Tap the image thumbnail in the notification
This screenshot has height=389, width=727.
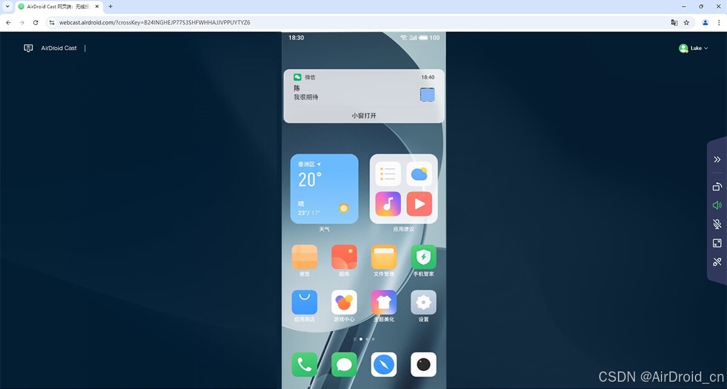tap(428, 94)
